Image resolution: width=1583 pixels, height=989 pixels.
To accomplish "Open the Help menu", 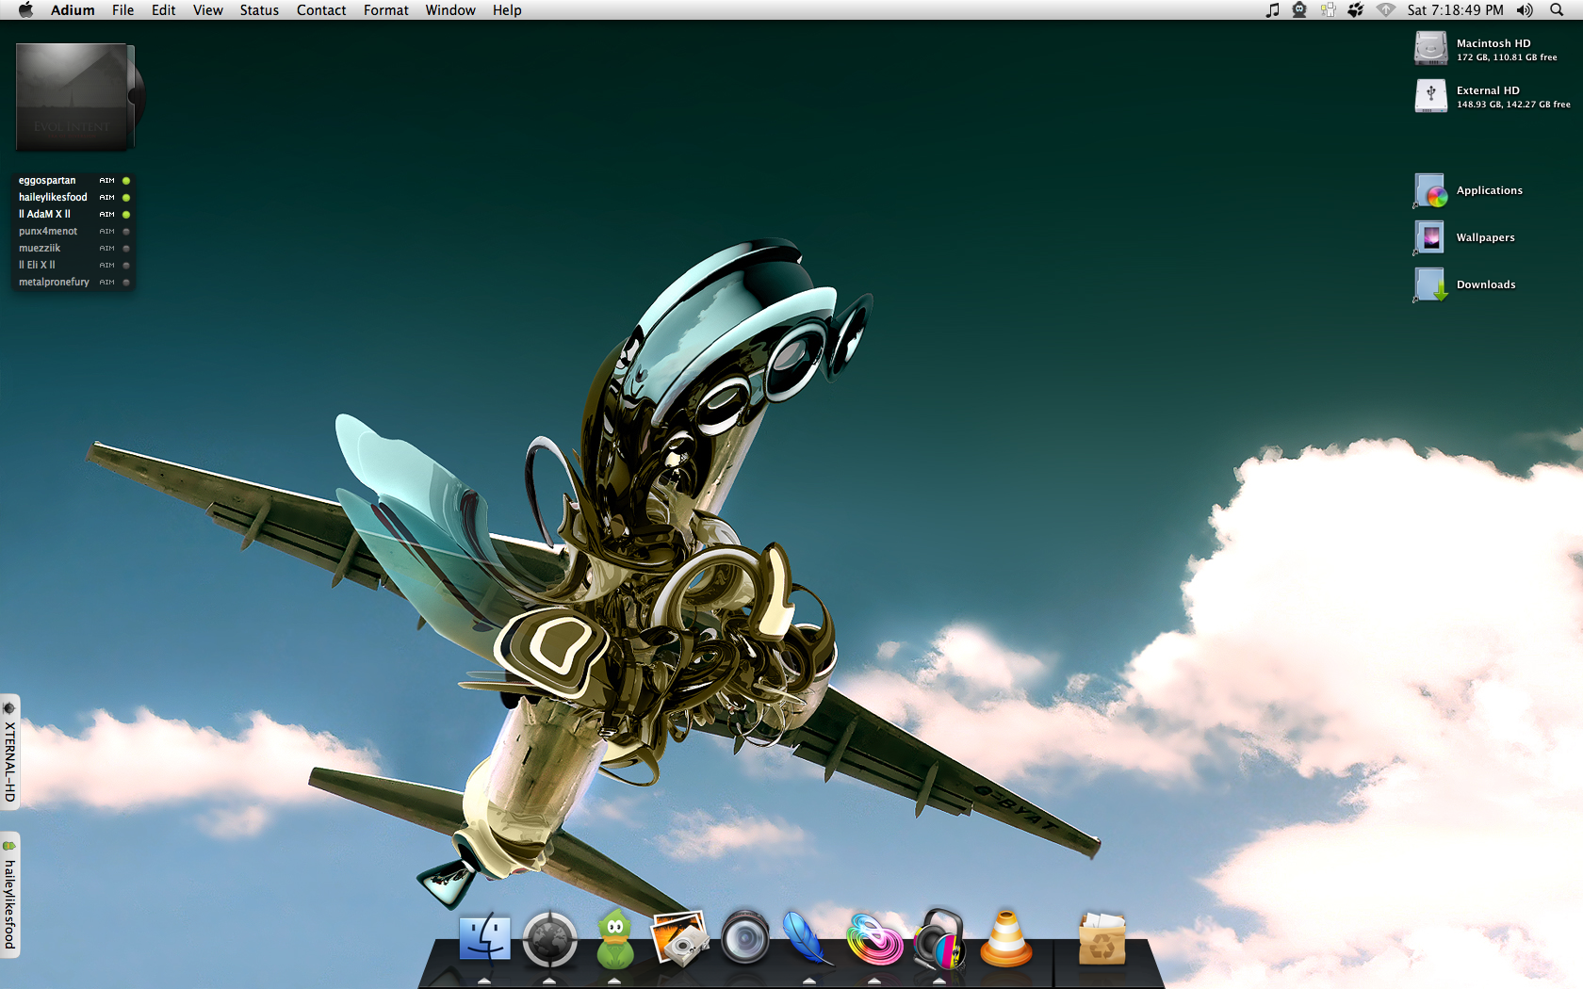I will pyautogui.click(x=507, y=10).
